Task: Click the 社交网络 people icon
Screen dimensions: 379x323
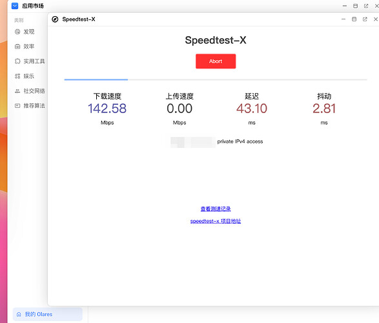Action: pos(17,91)
